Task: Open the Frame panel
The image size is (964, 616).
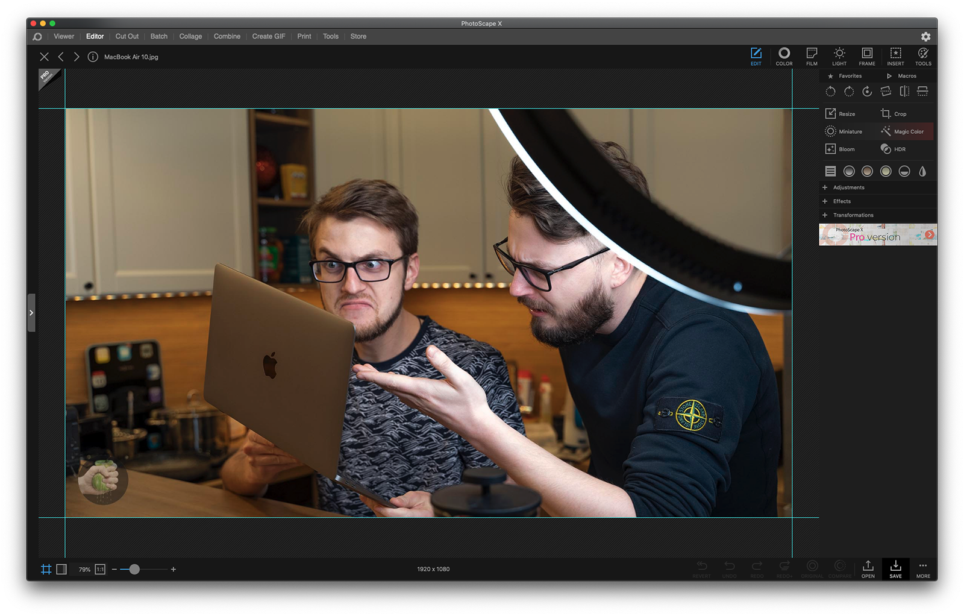Action: (x=867, y=56)
